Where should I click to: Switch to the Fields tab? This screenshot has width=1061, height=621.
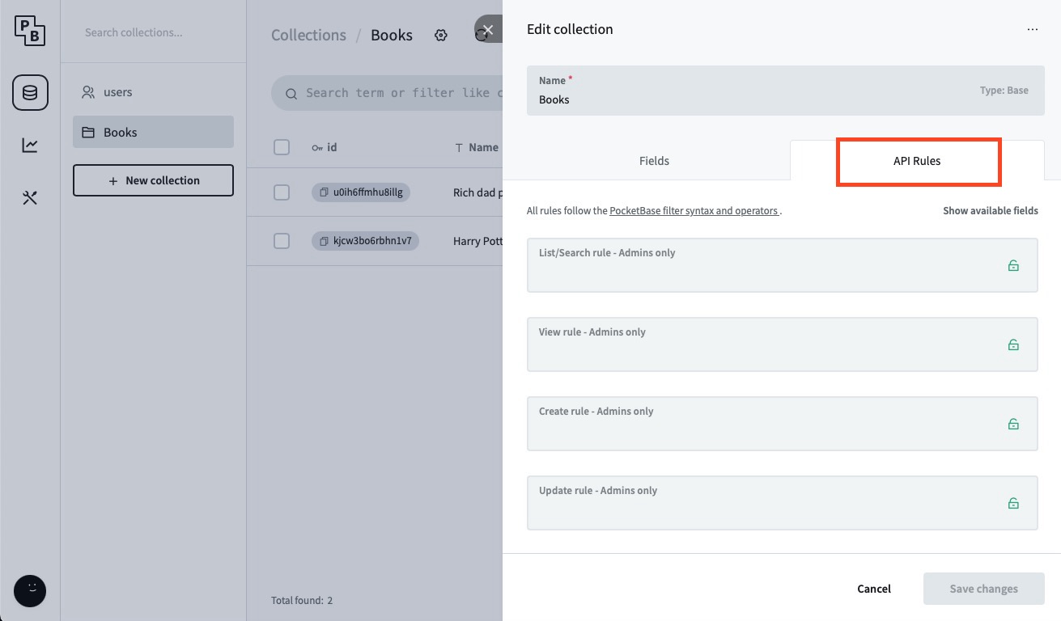tap(654, 160)
